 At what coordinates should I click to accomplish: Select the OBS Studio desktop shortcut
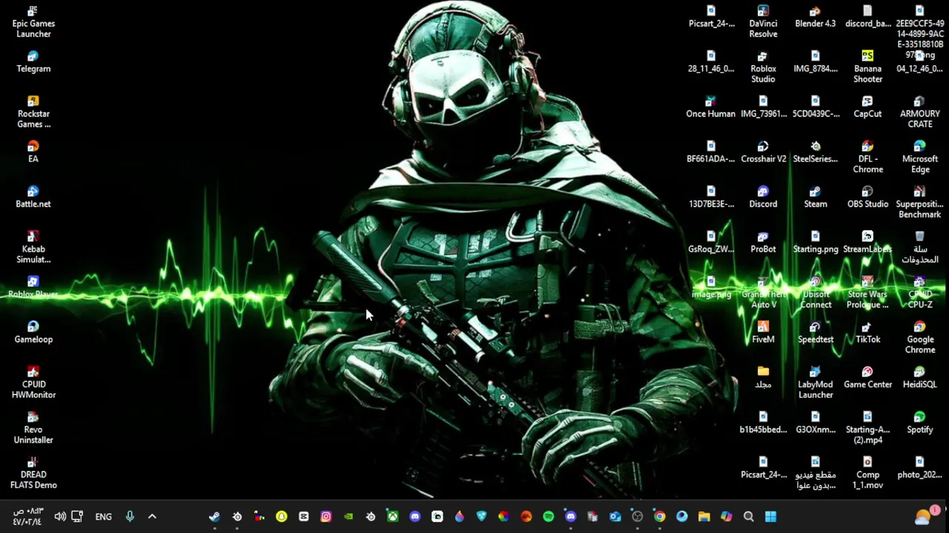[x=867, y=198]
